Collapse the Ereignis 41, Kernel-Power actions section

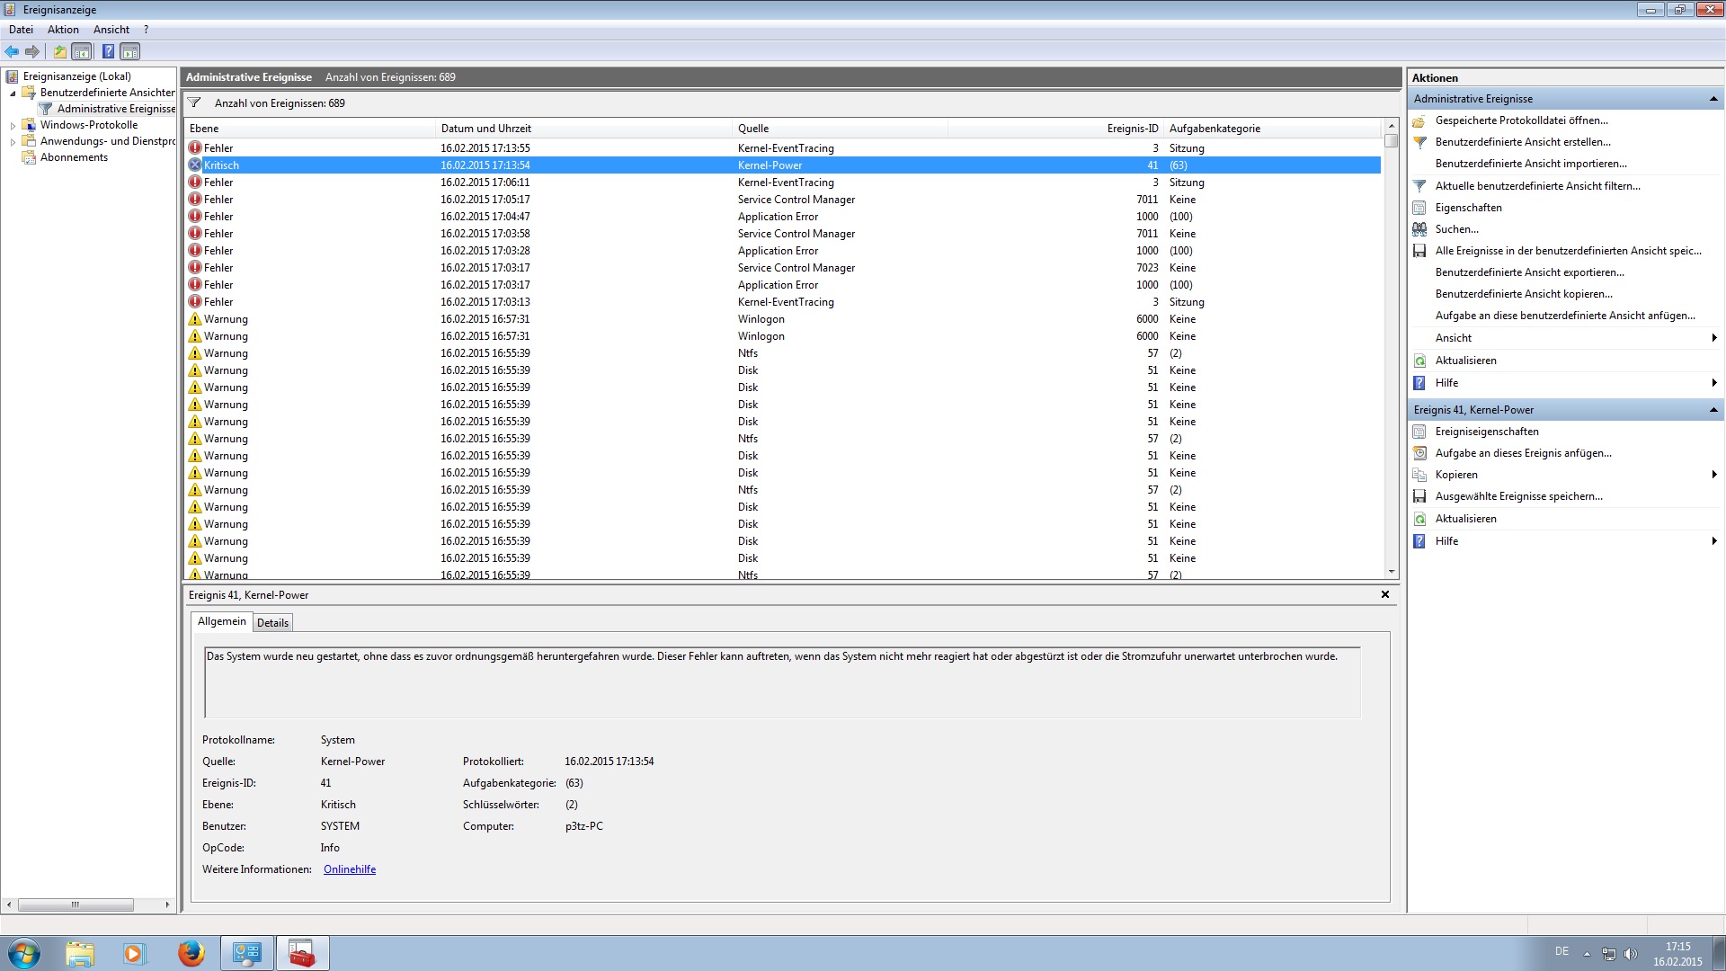[x=1713, y=410]
